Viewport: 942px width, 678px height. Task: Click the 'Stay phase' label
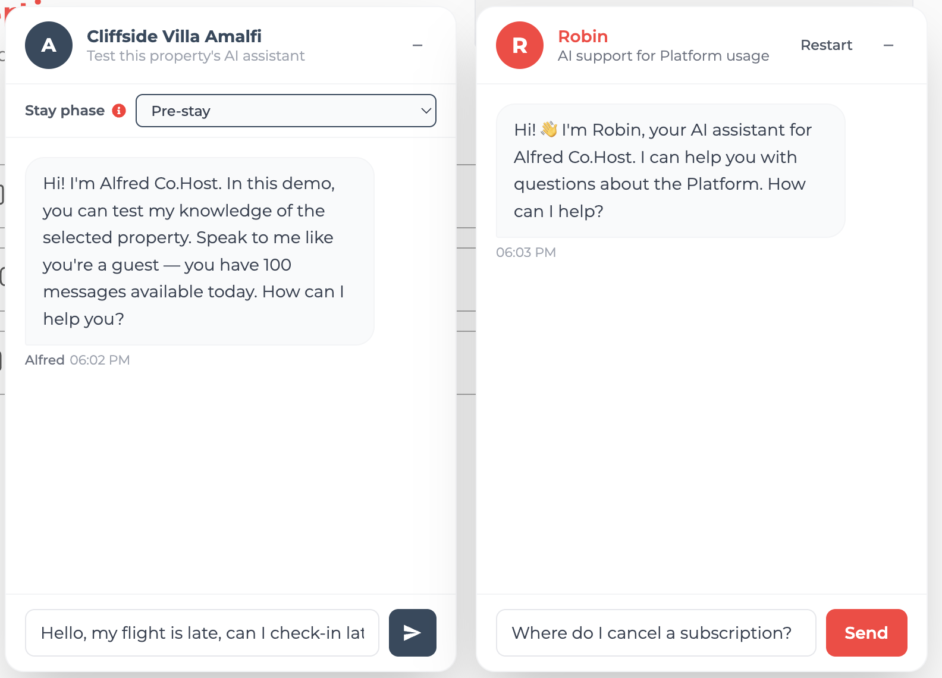click(65, 111)
